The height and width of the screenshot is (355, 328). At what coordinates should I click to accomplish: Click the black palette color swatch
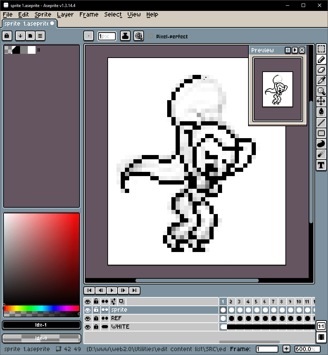[x=16, y=50]
